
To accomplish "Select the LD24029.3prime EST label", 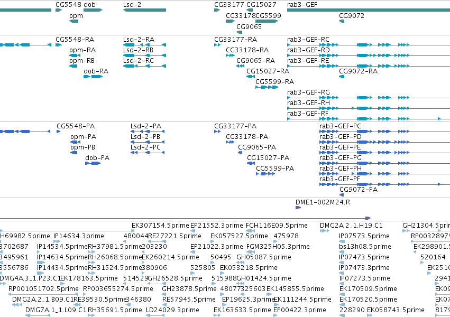I will pos(172,310).
